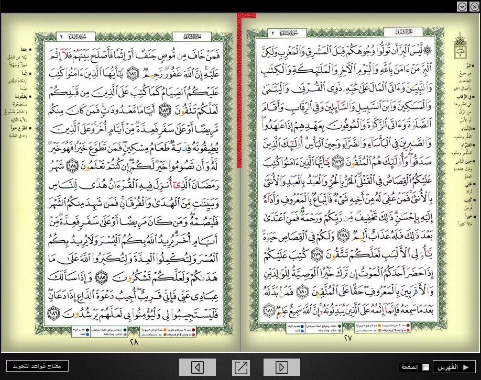Click verse marker ١٨٢ on page 28
This screenshot has width=481, height=380.
click(133, 74)
